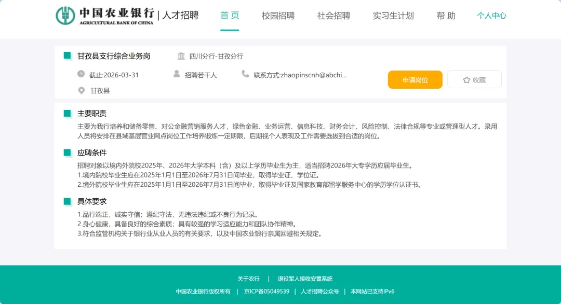Viewport: 561px width, 304px height.
Task: Click the green square beside 甘孜县支行综合业务岗
Action: point(67,56)
